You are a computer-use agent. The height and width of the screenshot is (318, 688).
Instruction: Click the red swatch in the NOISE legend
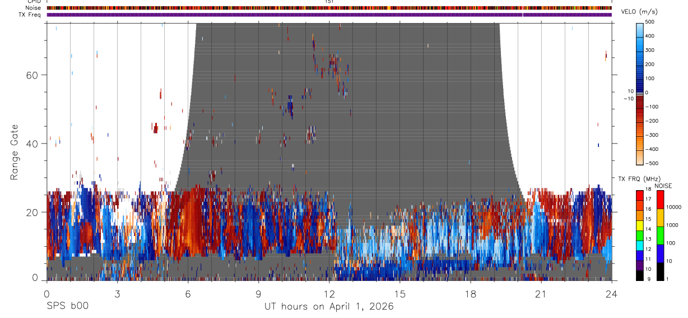(660, 199)
